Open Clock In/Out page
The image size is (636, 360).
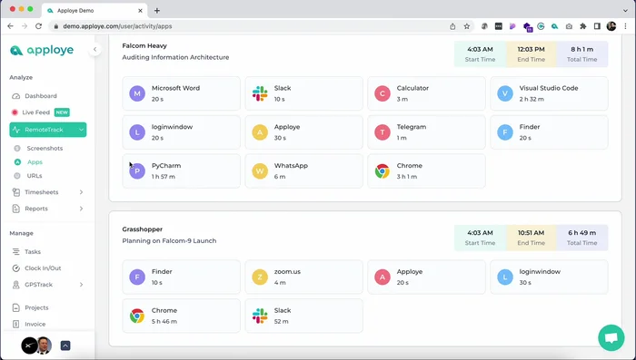[43, 268]
